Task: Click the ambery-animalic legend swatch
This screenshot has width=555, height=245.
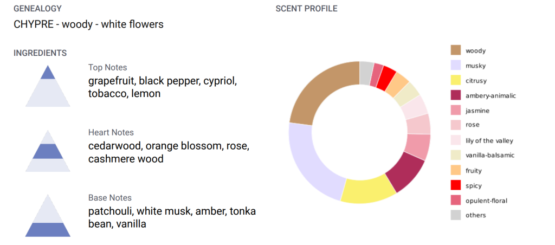Action: (x=455, y=95)
